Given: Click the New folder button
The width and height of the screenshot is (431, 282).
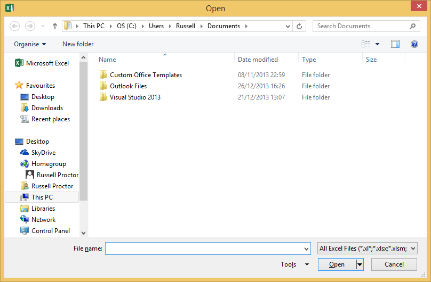Looking at the screenshot, I should tap(78, 44).
